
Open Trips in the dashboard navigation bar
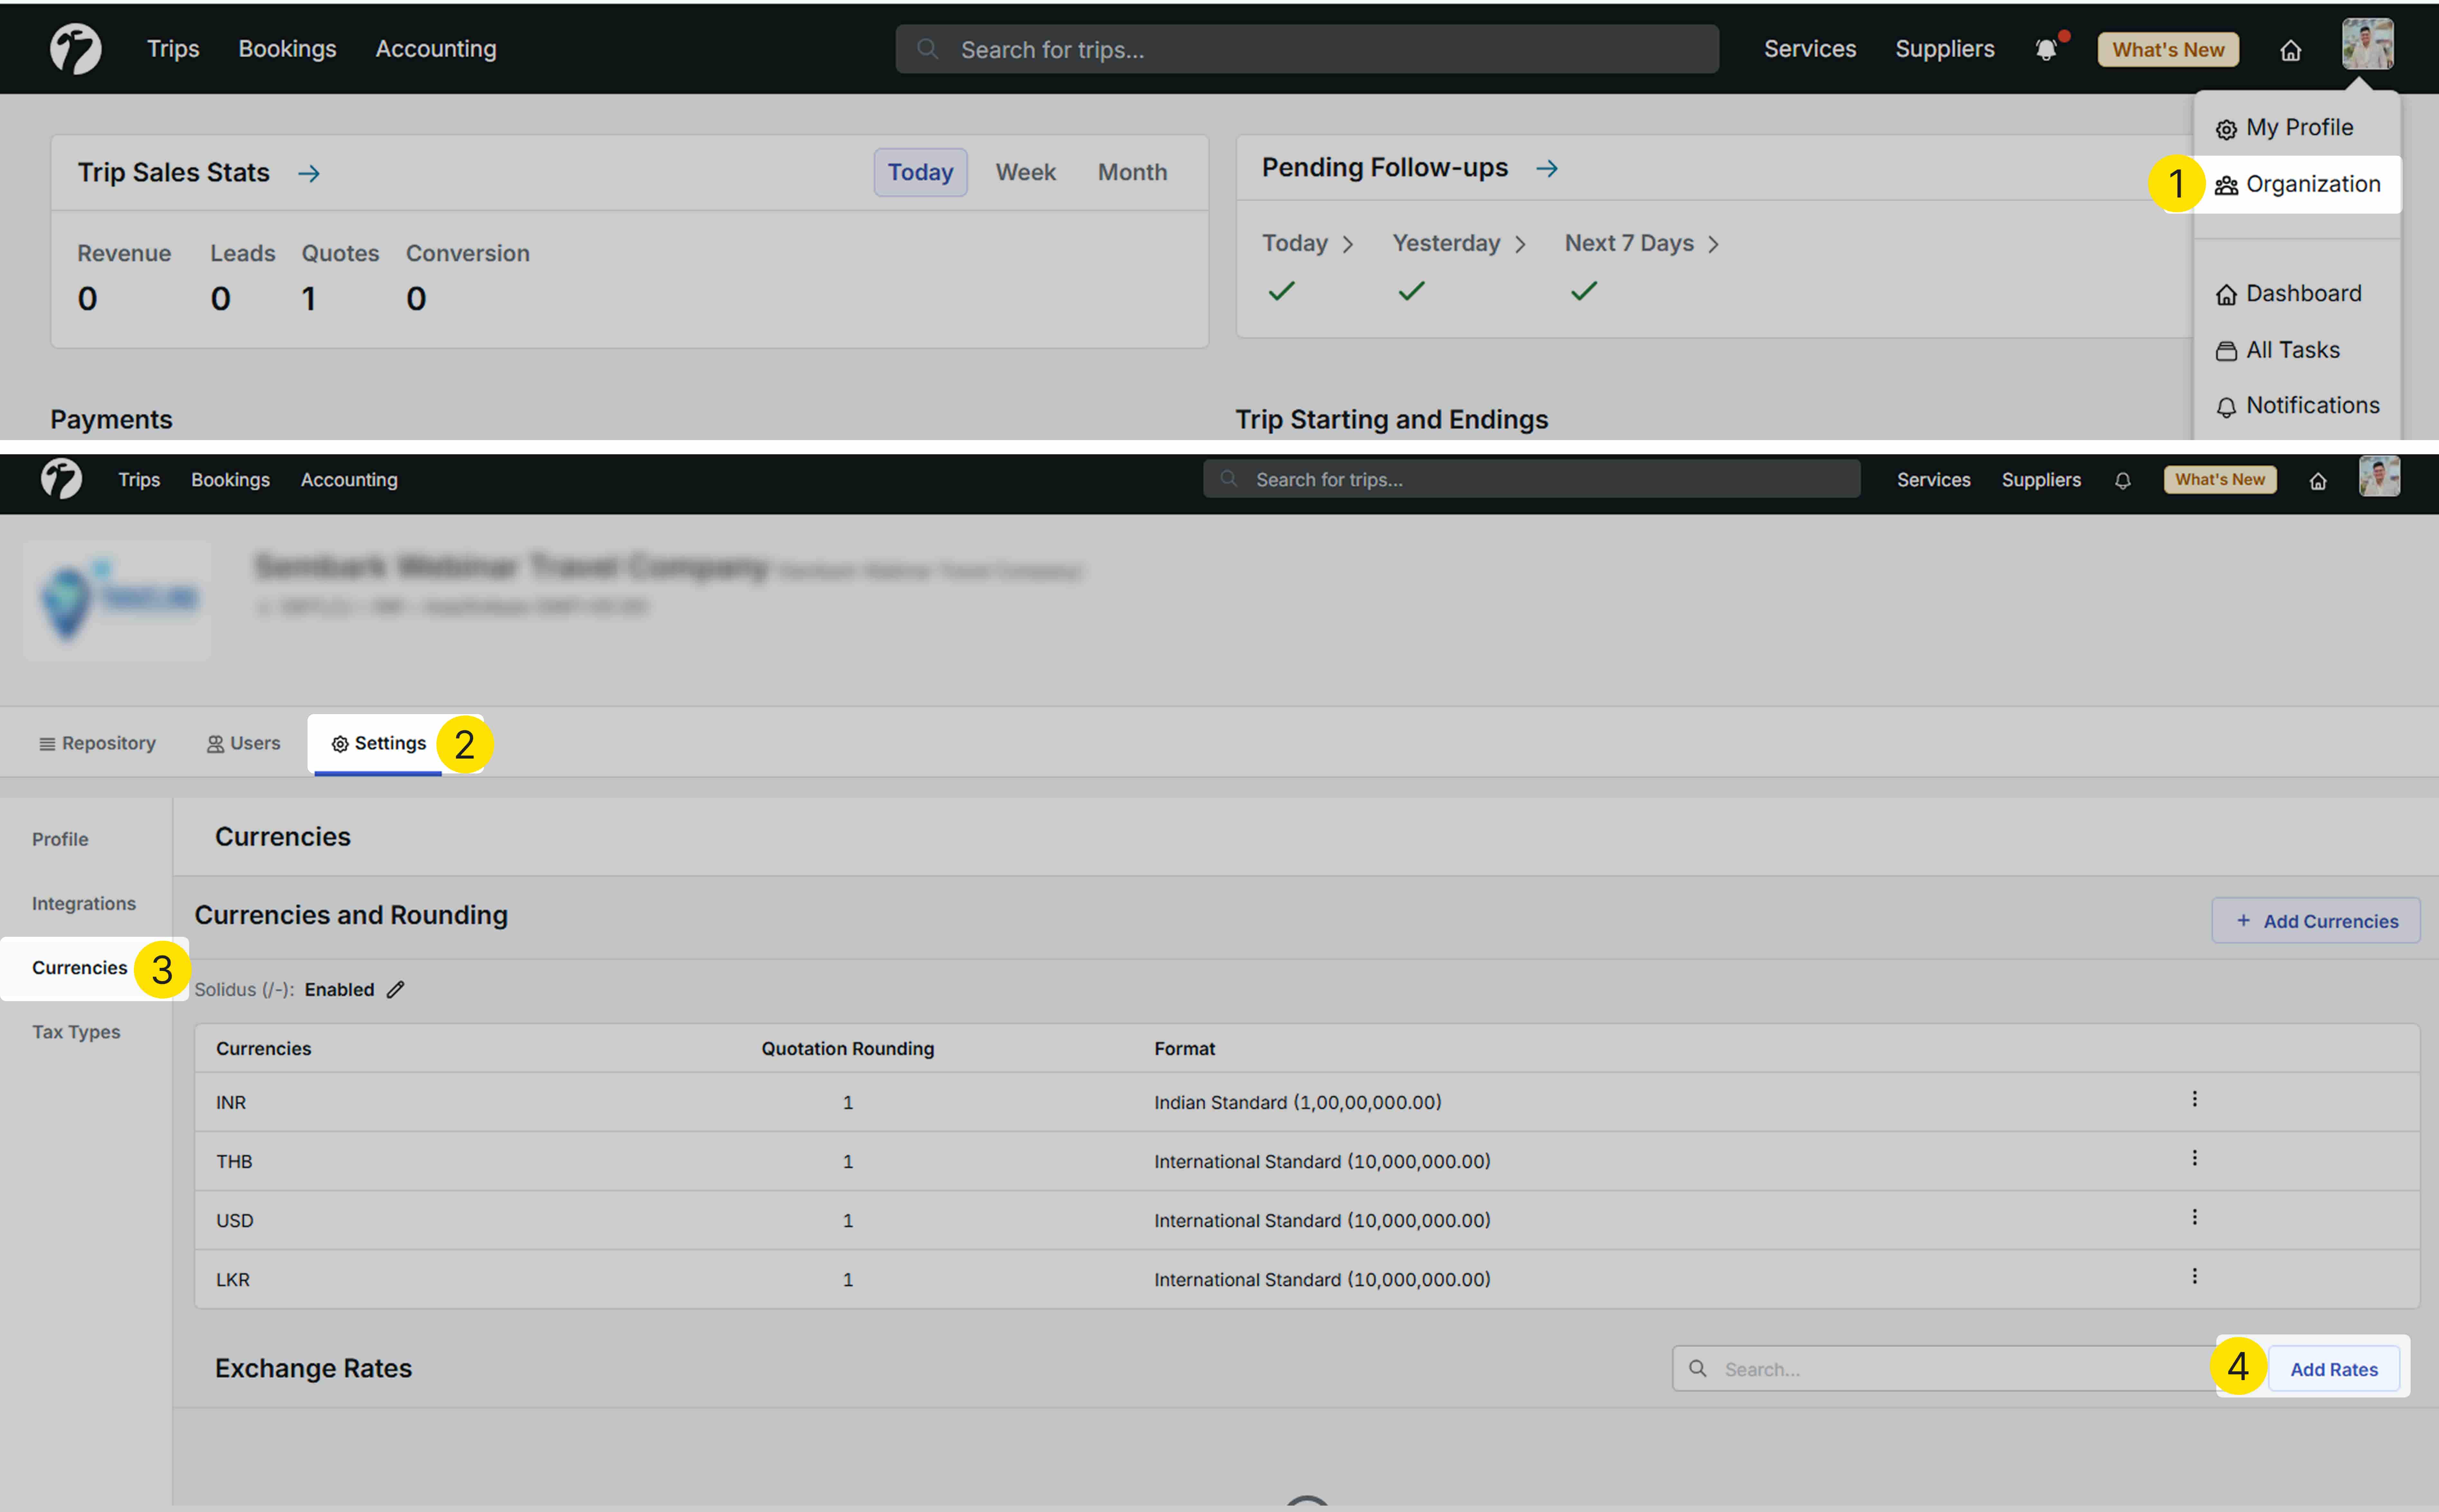173,49
